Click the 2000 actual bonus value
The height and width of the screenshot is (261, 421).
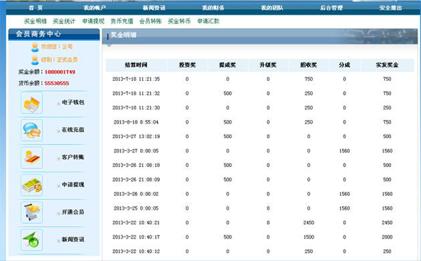click(387, 237)
